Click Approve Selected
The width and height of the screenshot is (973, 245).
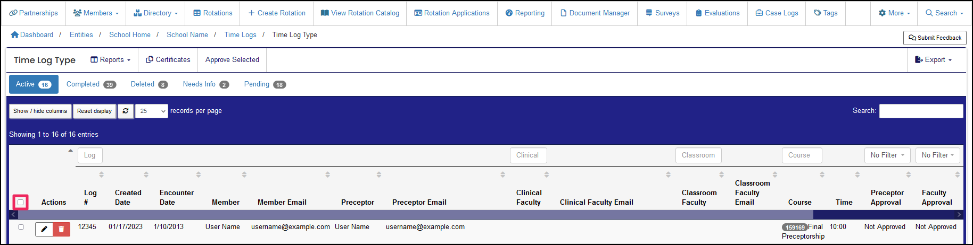click(x=232, y=60)
